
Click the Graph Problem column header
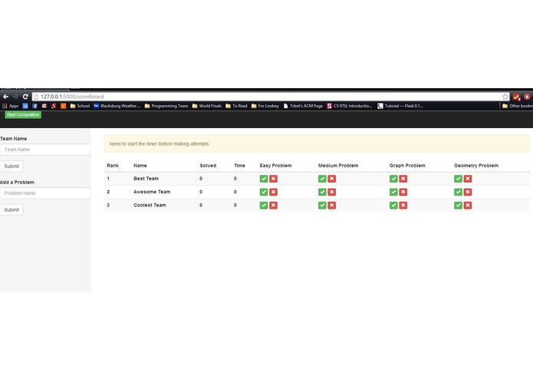coord(407,166)
